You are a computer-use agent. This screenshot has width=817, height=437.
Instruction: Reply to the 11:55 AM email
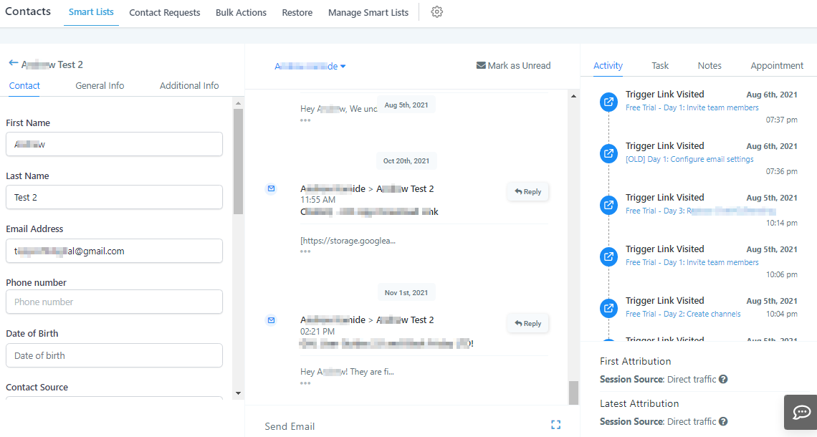pos(527,191)
